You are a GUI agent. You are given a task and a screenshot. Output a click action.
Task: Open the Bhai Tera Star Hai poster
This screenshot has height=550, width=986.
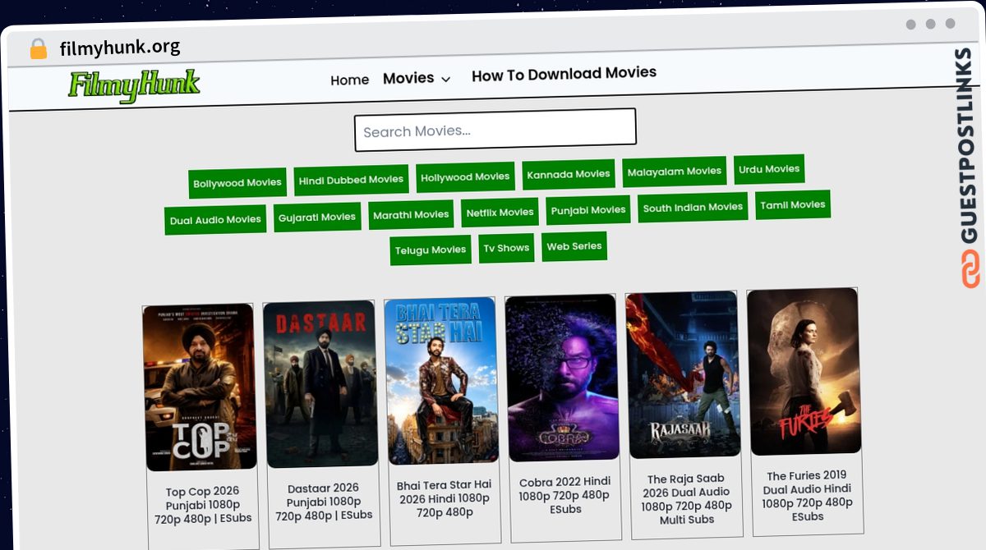(441, 381)
